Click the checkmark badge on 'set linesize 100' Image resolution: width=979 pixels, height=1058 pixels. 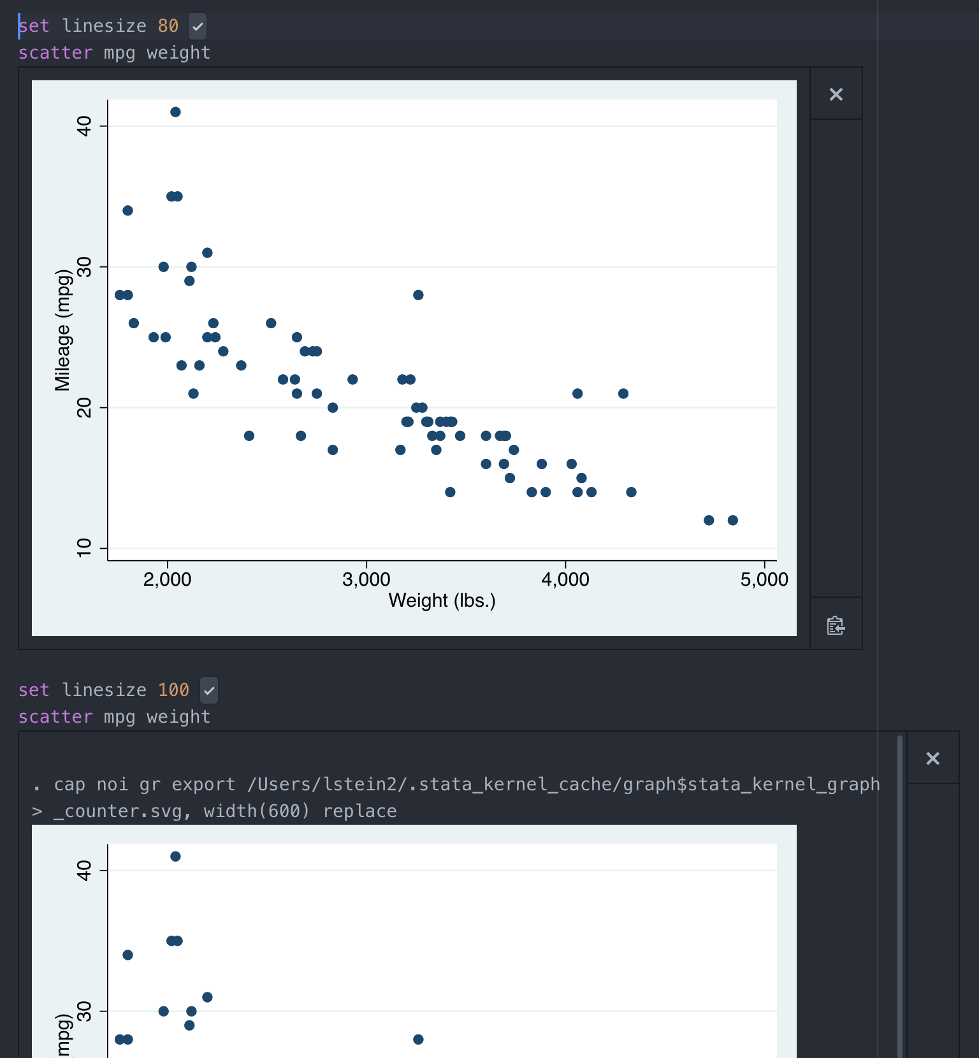click(208, 690)
